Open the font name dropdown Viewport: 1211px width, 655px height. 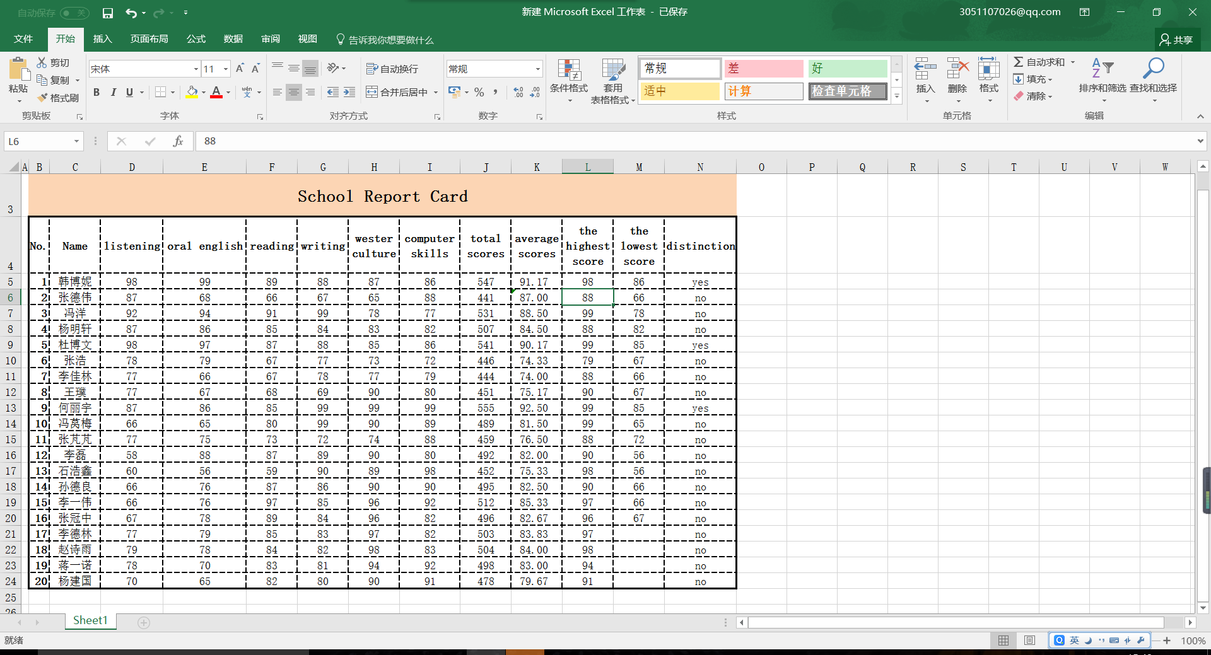(196, 69)
